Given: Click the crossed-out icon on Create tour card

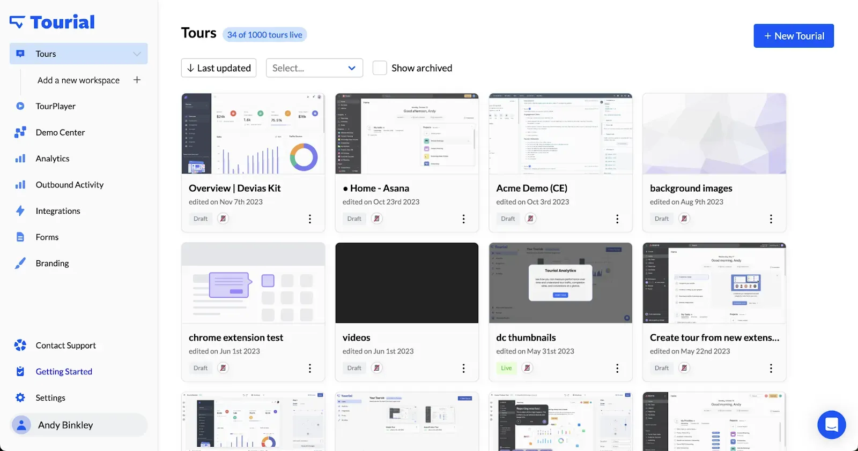Looking at the screenshot, I should [684, 368].
